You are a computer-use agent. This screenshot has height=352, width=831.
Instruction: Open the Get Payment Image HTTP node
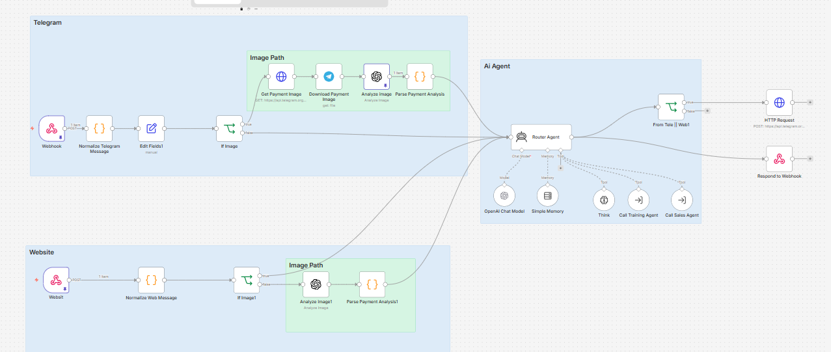[x=281, y=76]
